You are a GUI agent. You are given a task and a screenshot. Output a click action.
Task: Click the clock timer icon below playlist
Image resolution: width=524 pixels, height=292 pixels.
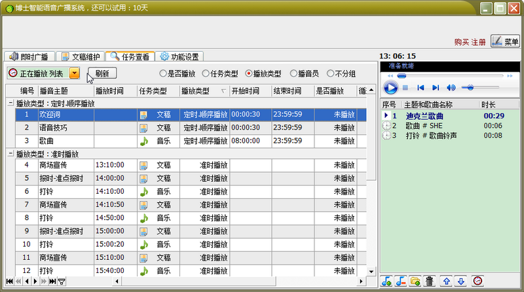[478, 281]
